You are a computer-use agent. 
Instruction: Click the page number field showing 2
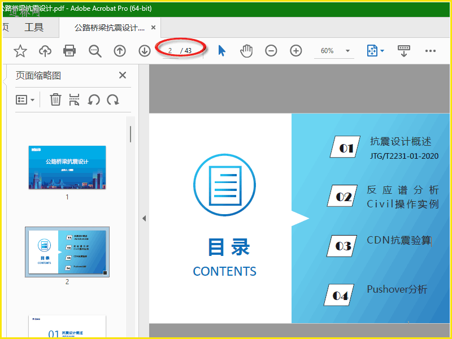(170, 51)
